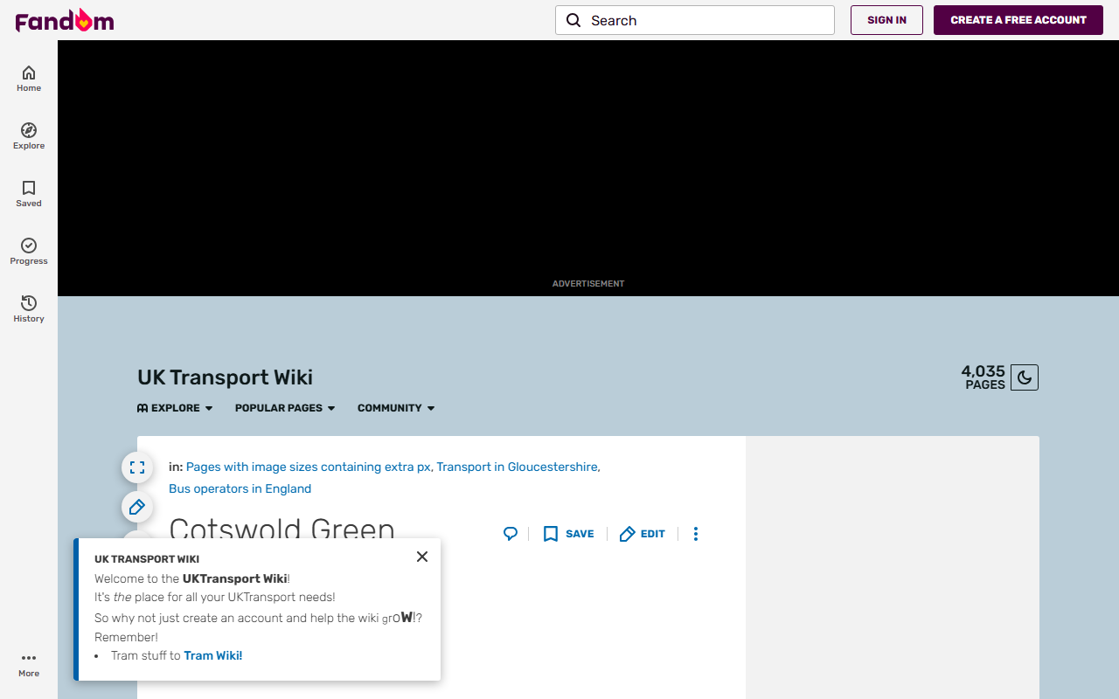1119x699 pixels.
Task: Toggle dark mode with moon icon
Action: [1025, 377]
